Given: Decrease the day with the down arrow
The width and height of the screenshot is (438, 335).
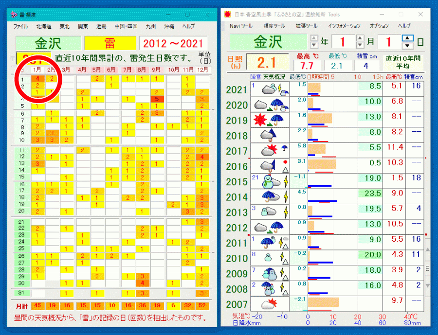Looking at the screenshot, I should (x=408, y=46).
